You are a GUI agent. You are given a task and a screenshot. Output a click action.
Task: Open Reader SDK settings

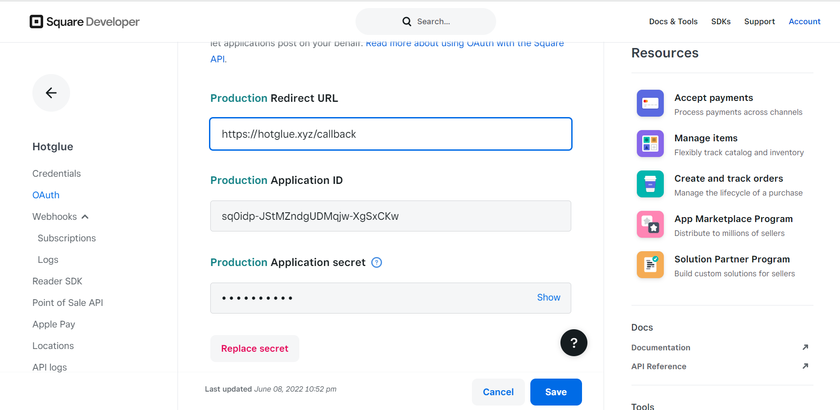pyautogui.click(x=58, y=281)
